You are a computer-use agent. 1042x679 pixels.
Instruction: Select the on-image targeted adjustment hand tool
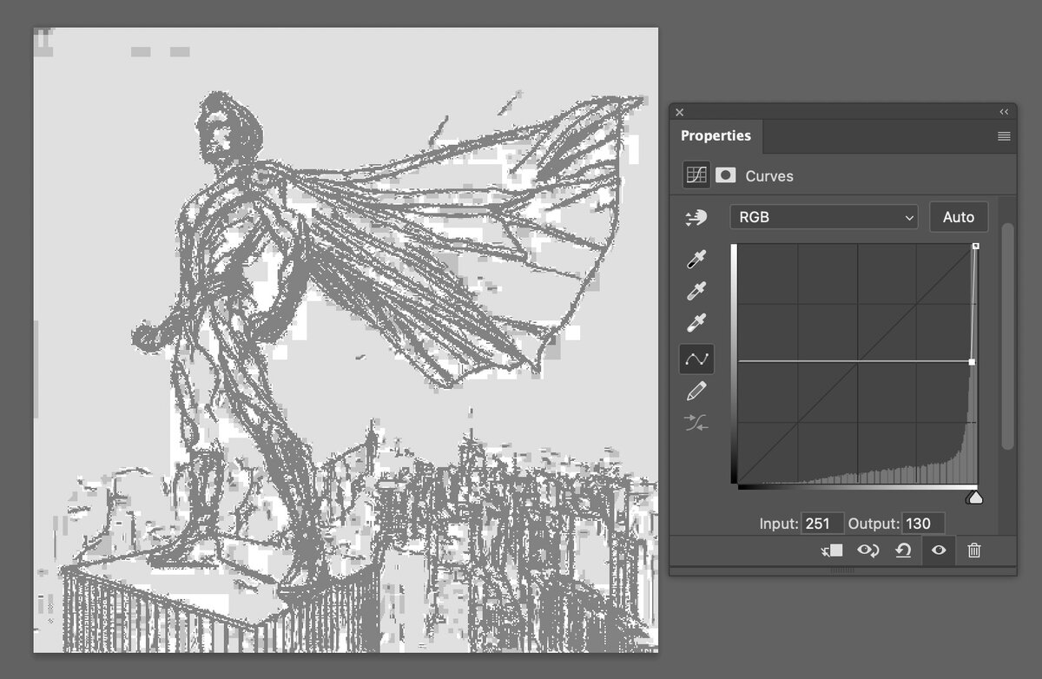point(696,218)
